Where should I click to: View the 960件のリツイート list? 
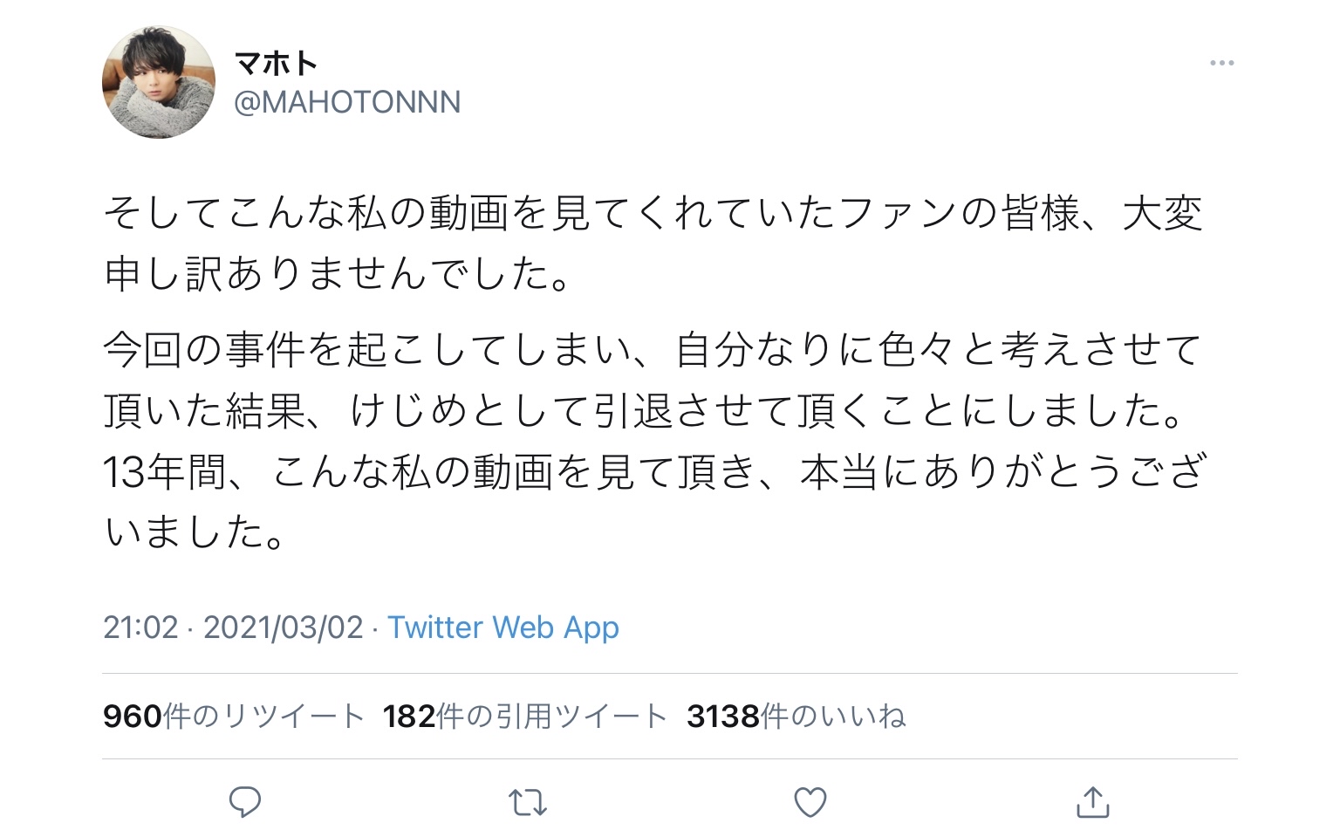pyautogui.click(x=233, y=717)
